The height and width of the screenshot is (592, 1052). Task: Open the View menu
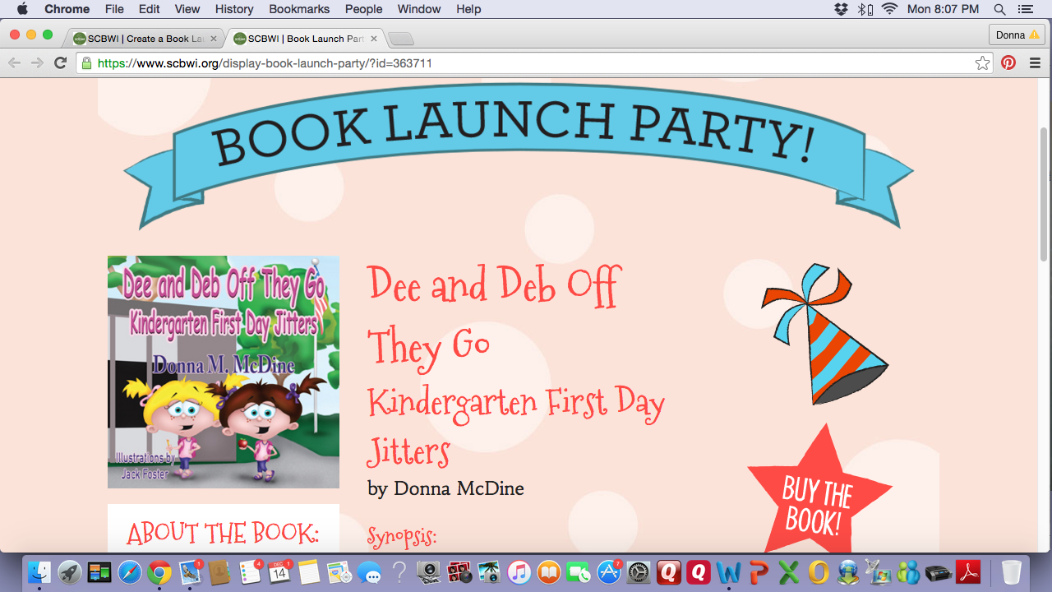[187, 9]
